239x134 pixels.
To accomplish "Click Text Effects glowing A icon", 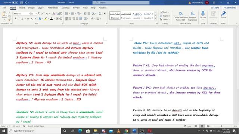I will [x=40, y=19].
